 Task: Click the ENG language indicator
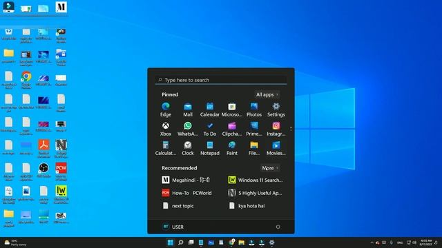click(400, 242)
